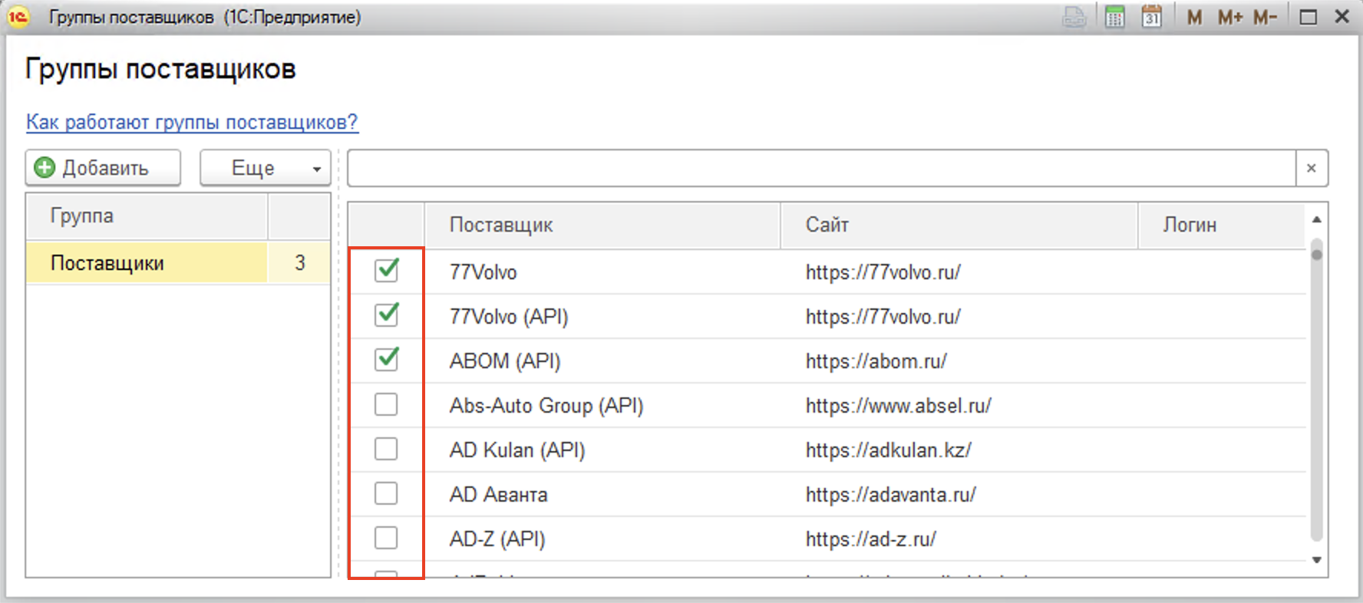Click the count 3 cell for Поставщики
This screenshot has width=1363, height=603.
[299, 263]
